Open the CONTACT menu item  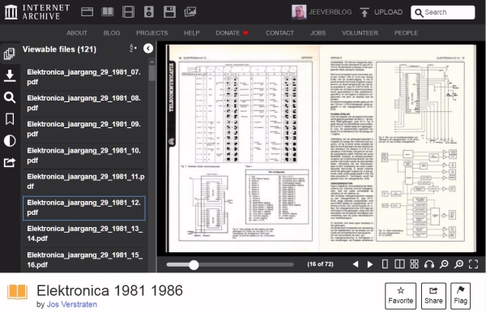pyautogui.click(x=279, y=33)
